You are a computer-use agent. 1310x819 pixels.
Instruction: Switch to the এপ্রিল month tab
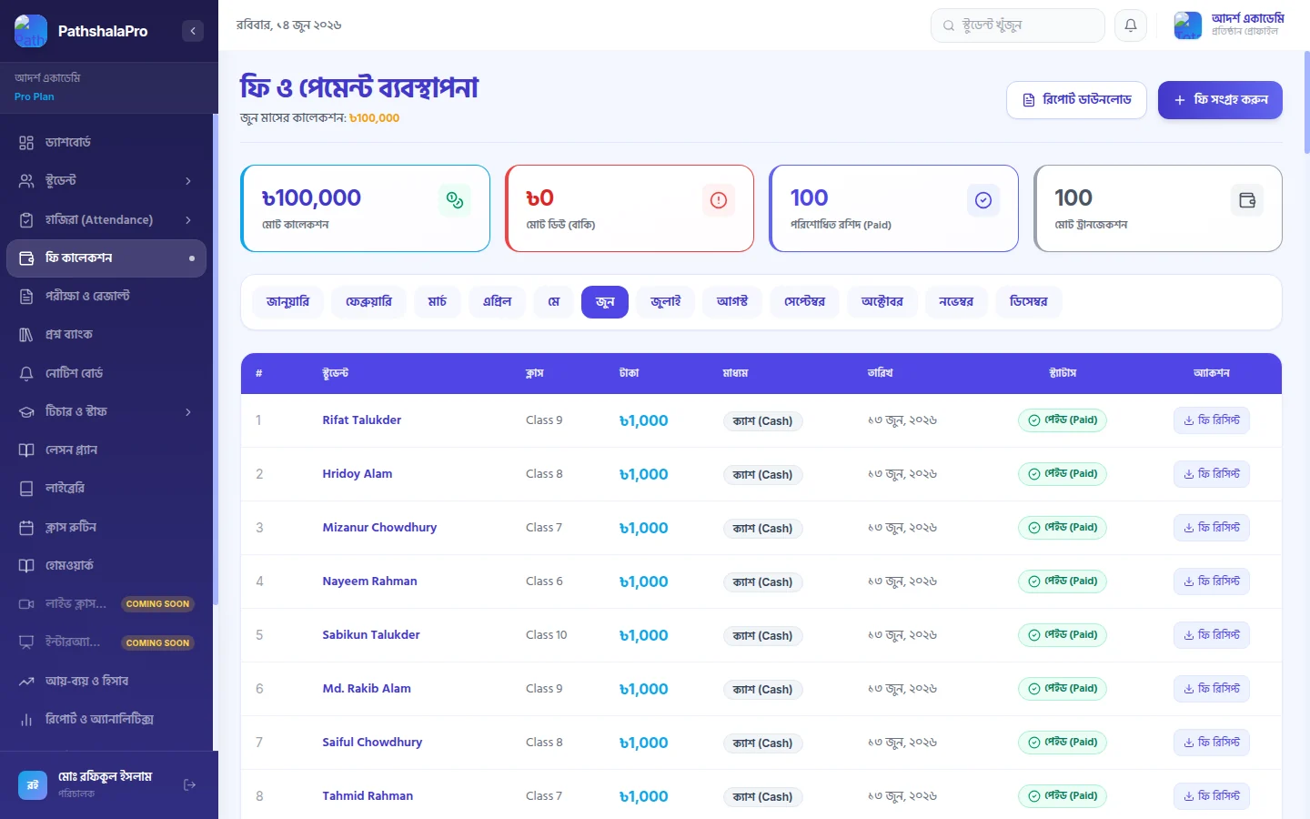[498, 302]
